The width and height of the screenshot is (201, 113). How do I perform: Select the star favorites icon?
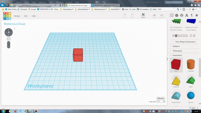[197, 15]
